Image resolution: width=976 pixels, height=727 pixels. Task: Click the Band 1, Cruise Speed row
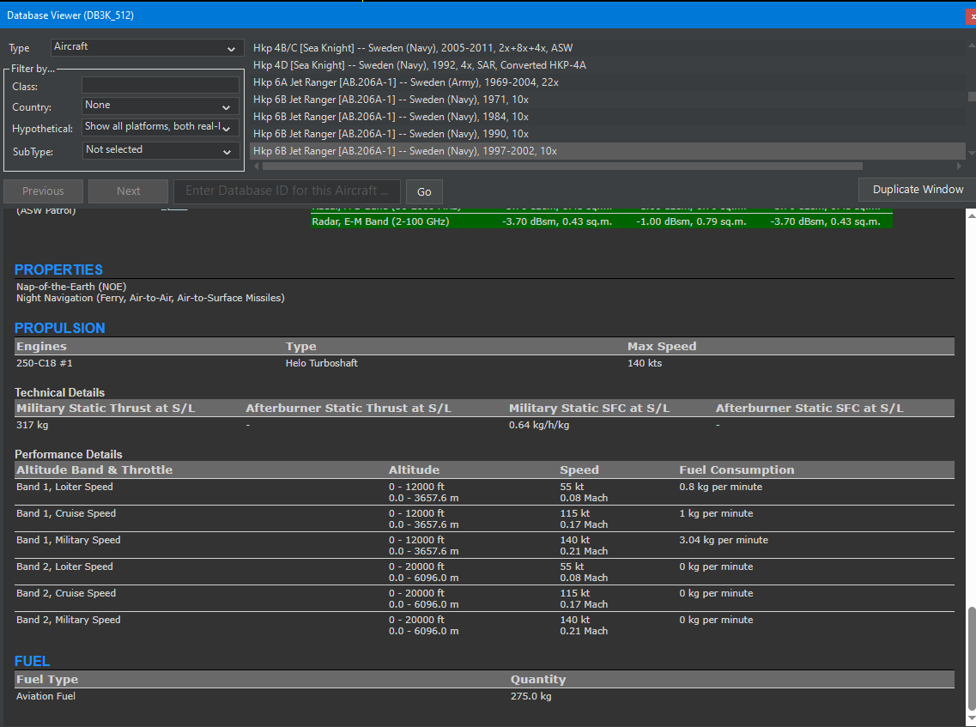484,518
